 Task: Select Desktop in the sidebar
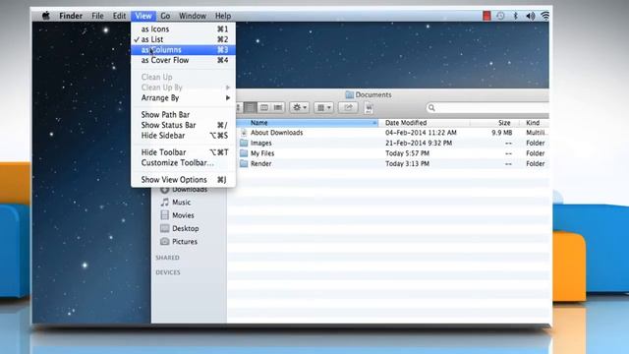(x=186, y=228)
